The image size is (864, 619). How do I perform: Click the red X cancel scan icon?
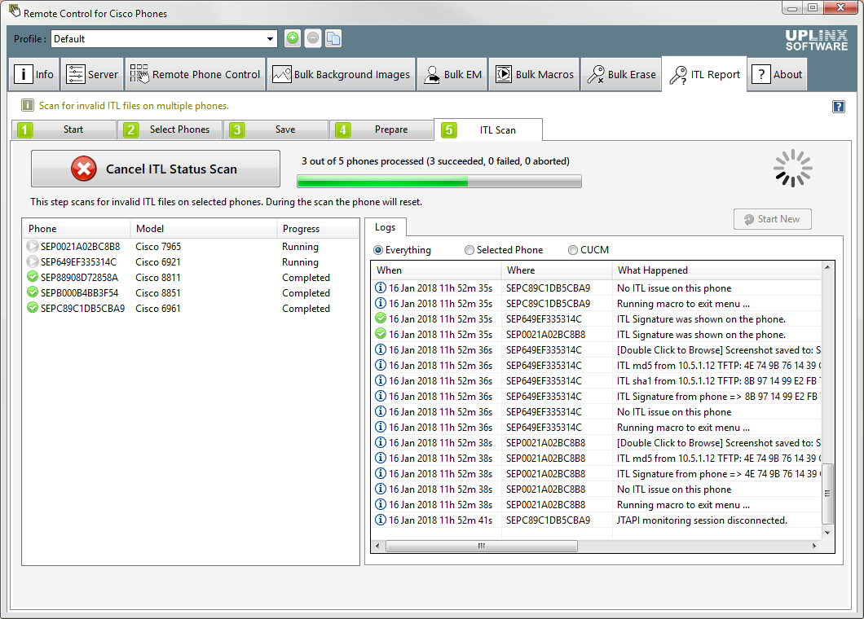84,169
